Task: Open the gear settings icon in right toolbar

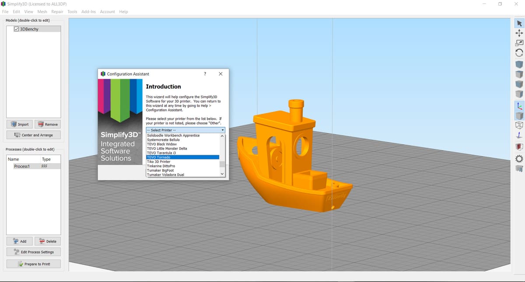Action: [519, 158]
